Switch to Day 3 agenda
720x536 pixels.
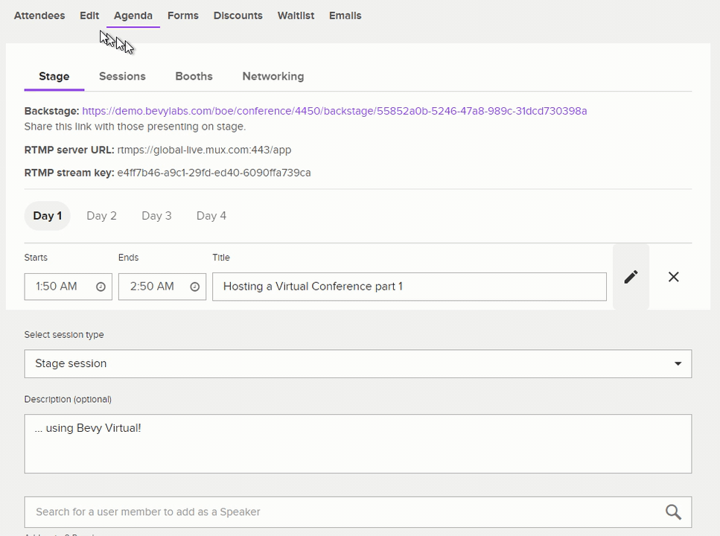pyautogui.click(x=156, y=216)
